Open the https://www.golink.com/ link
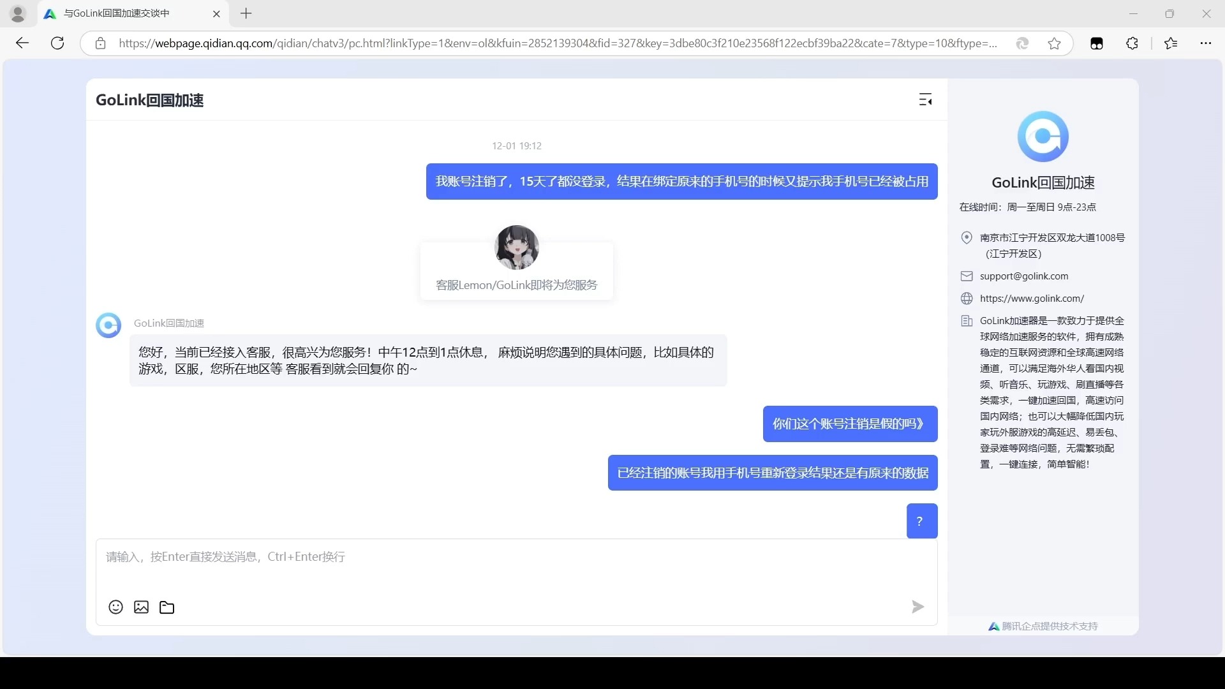The width and height of the screenshot is (1225, 689). (1032, 299)
